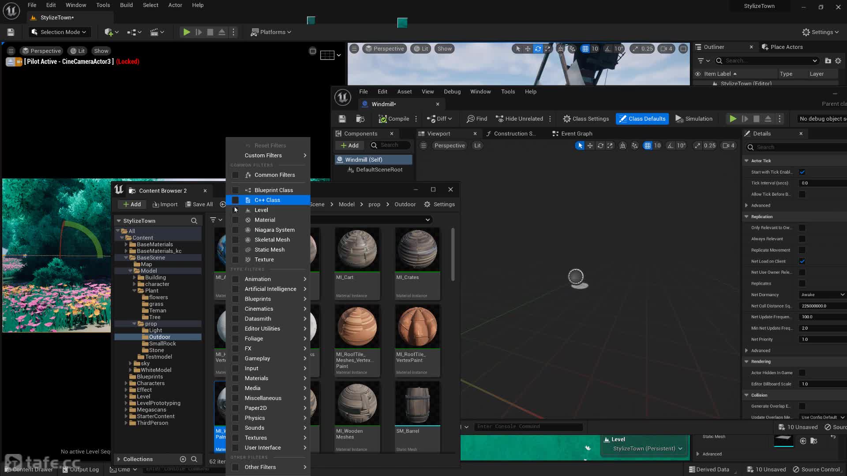847x476 pixels.
Task: Expand the Animation filter submenu
Action: (x=268, y=279)
